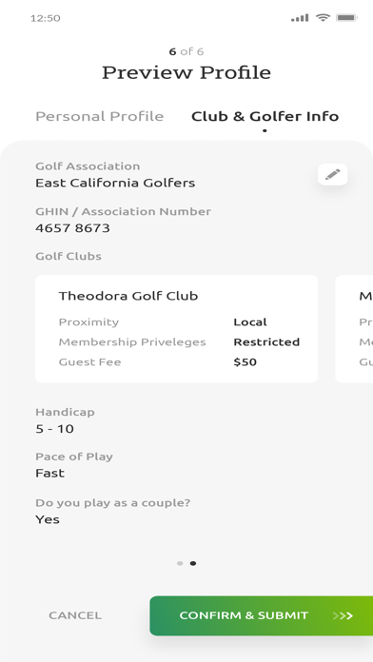Select the partially visible second golf club card
Image resolution: width=373 pixels, height=662 pixels.
pyautogui.click(x=354, y=329)
